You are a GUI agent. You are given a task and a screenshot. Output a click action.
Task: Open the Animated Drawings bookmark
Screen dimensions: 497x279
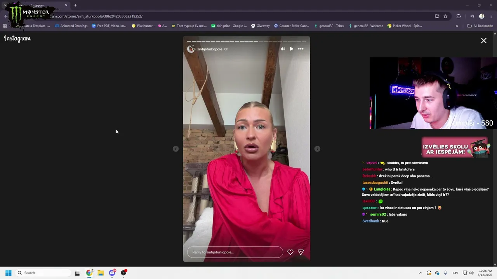click(x=71, y=26)
